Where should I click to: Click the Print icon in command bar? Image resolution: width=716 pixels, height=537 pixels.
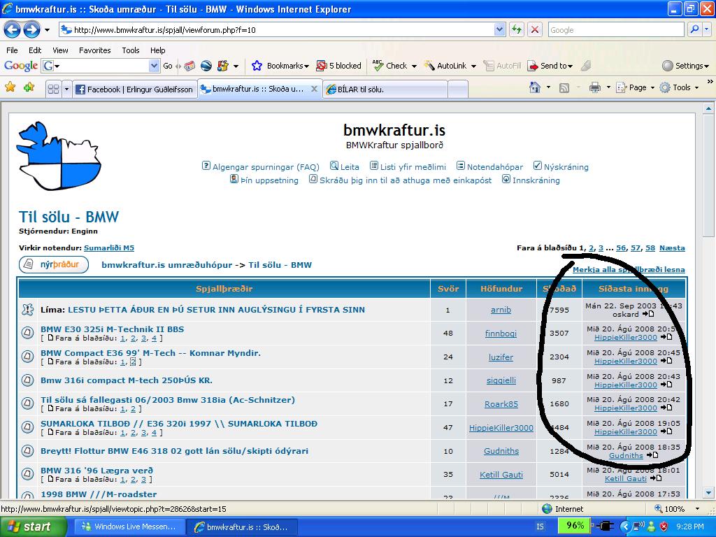click(594, 87)
